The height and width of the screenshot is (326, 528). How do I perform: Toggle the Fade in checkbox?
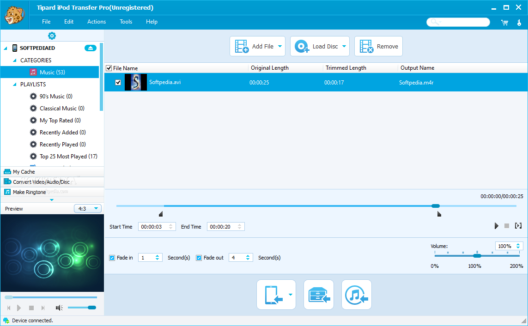pos(112,258)
